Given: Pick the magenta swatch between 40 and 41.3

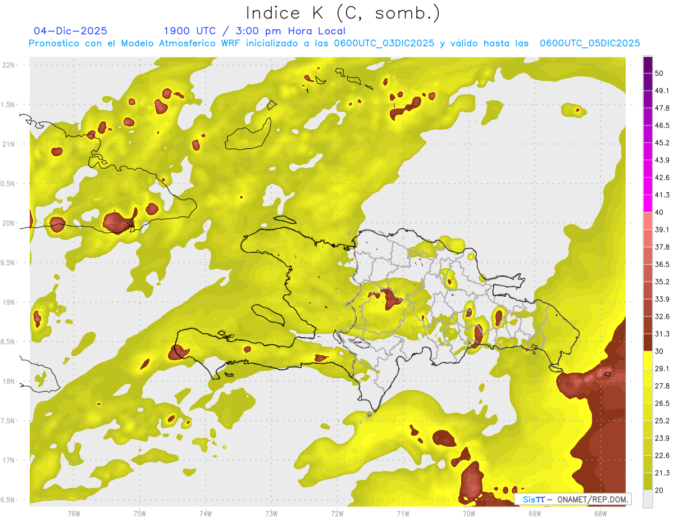Looking at the screenshot, I should pos(648,203).
